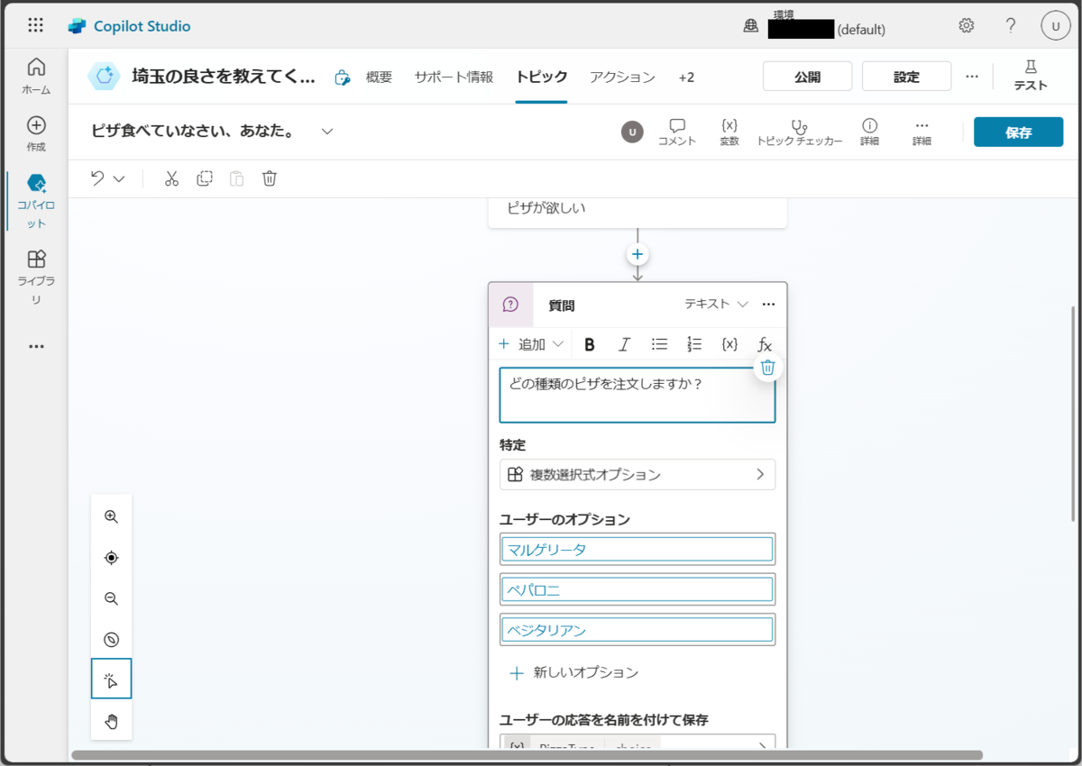
Task: Click 公開 button
Action: pyautogui.click(x=808, y=77)
